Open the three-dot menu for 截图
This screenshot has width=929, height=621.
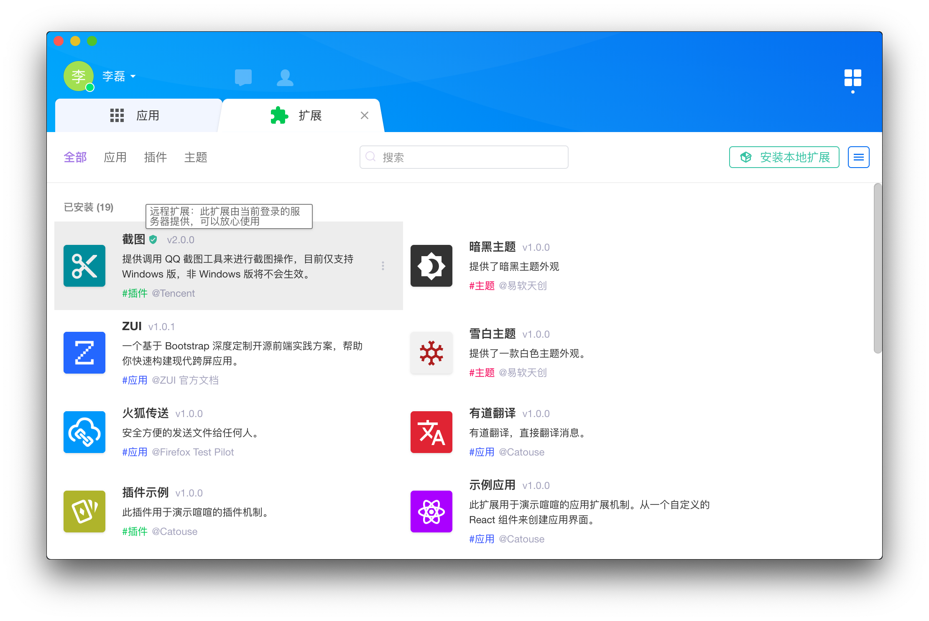tap(383, 266)
